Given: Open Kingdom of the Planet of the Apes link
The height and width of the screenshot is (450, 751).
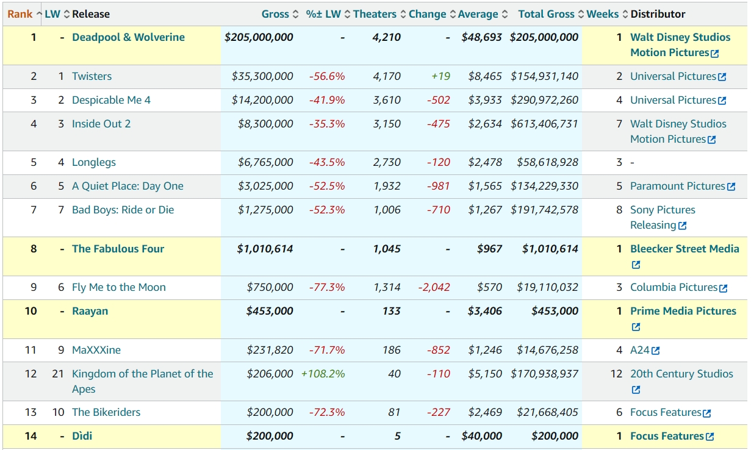Looking at the screenshot, I should [x=143, y=381].
